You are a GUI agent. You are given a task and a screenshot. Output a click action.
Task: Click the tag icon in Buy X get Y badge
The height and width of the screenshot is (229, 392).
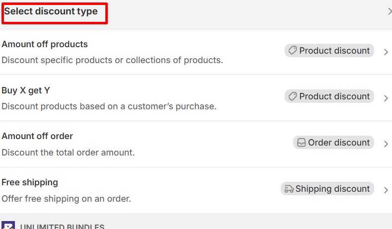[293, 96]
